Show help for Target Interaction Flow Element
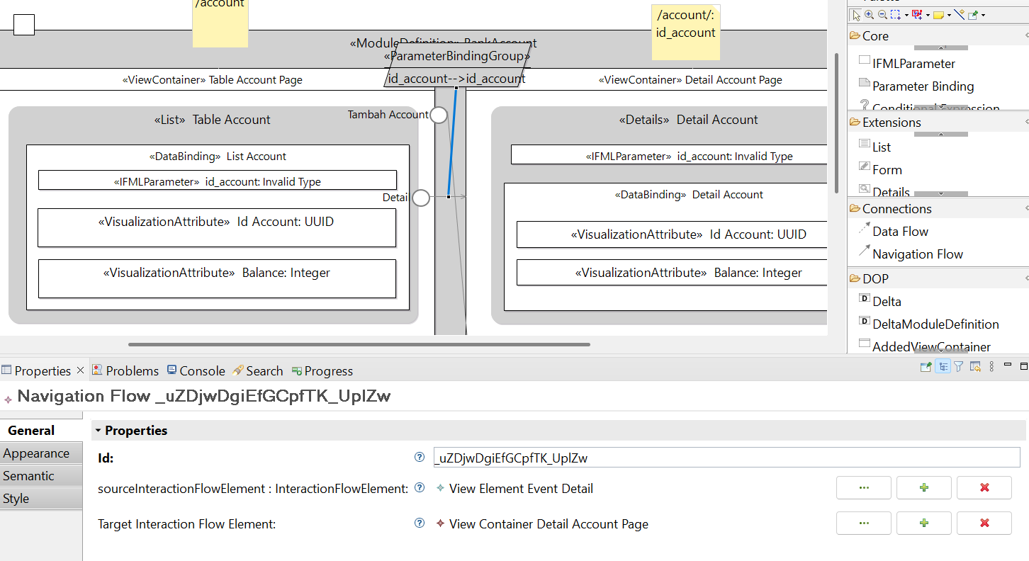 coord(420,523)
